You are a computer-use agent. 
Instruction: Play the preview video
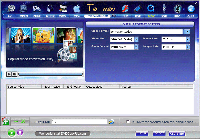coord(9,74)
